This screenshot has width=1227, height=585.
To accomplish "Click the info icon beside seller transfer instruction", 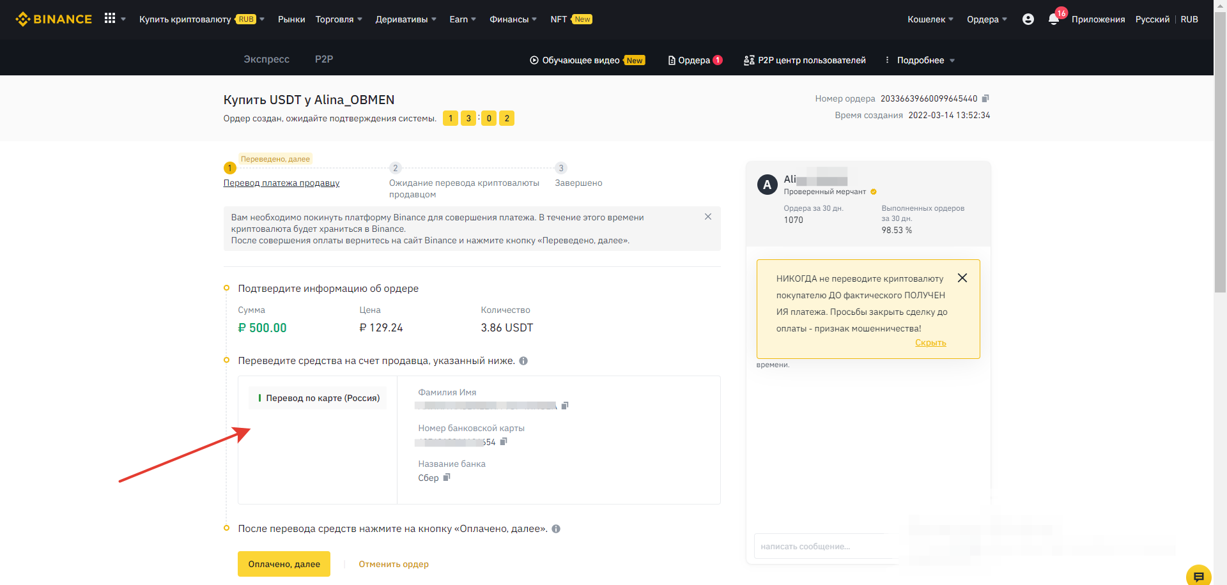I will pyautogui.click(x=523, y=361).
